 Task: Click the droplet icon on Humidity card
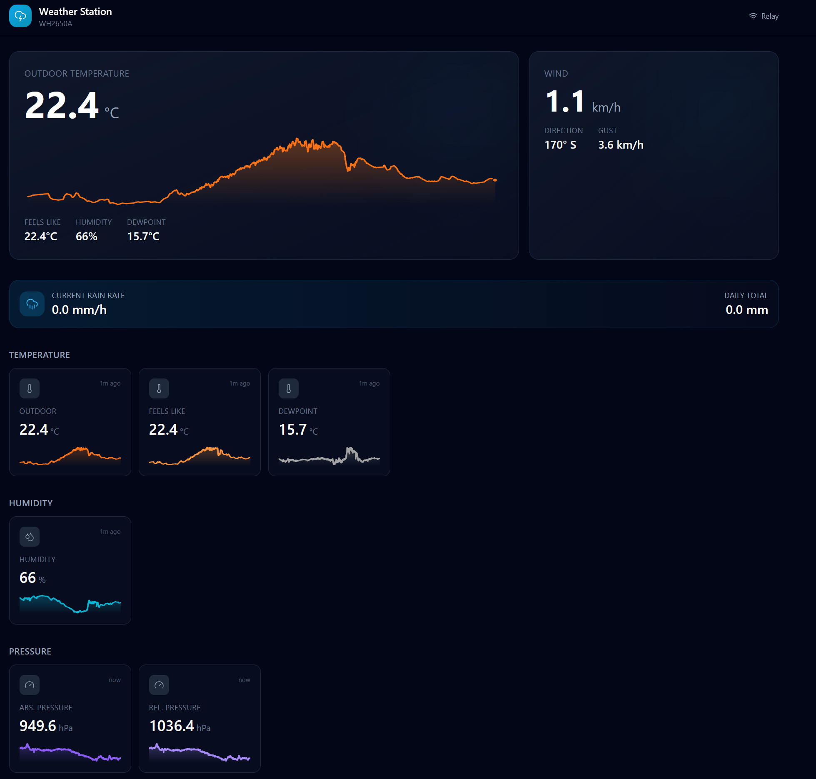(30, 537)
